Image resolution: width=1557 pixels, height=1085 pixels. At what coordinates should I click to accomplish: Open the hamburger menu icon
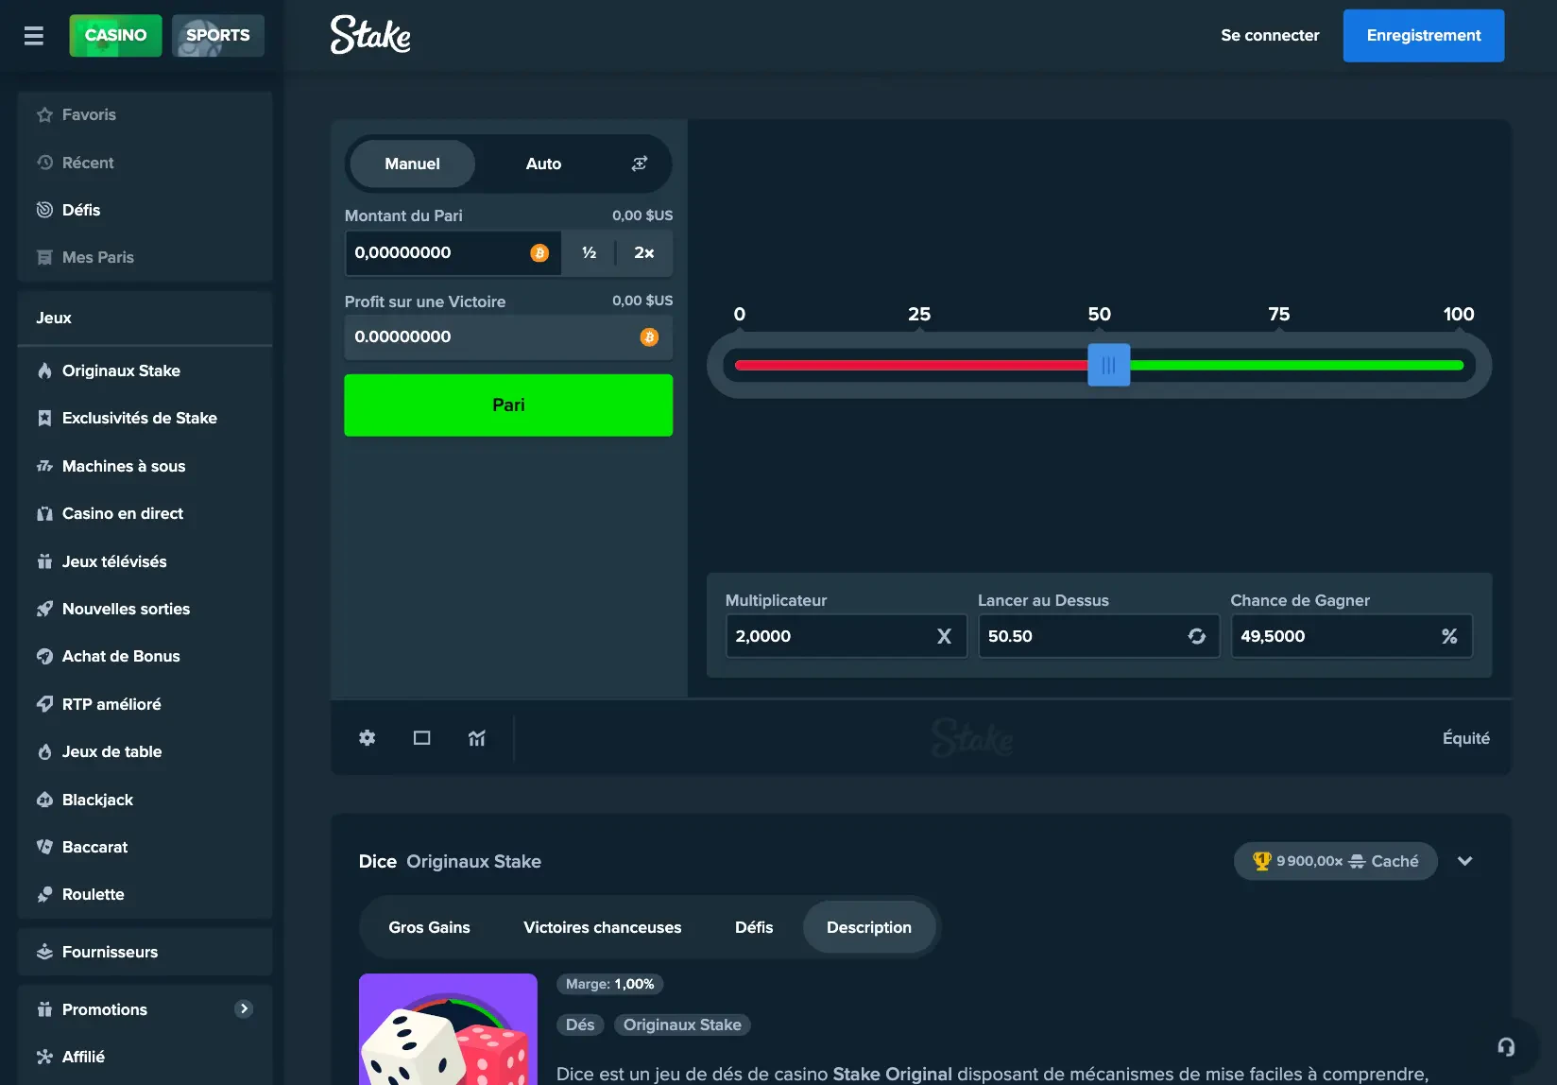pyautogui.click(x=34, y=36)
